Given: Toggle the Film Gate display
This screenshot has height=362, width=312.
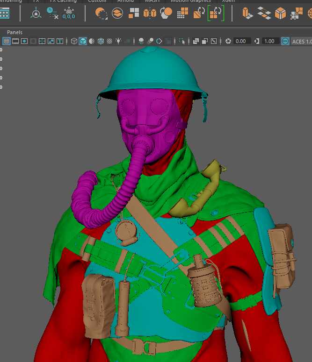Looking at the screenshot, I should tap(15, 41).
